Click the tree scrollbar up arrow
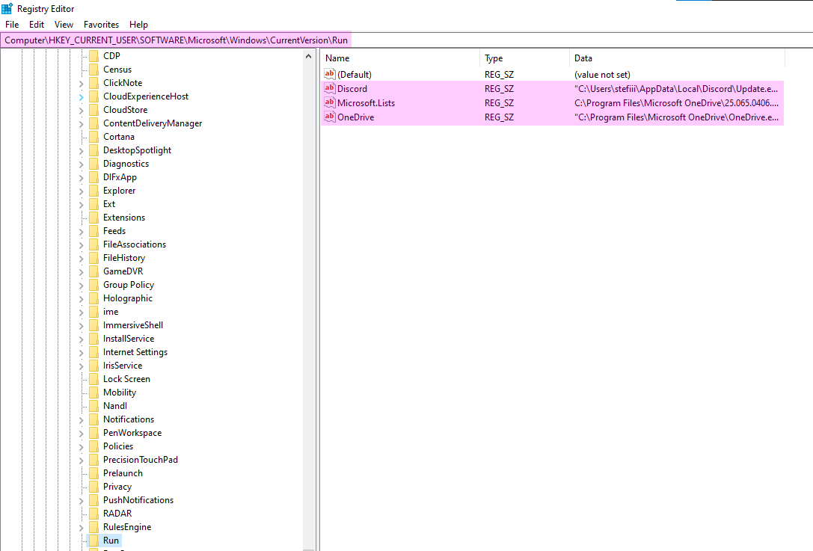 (308, 56)
